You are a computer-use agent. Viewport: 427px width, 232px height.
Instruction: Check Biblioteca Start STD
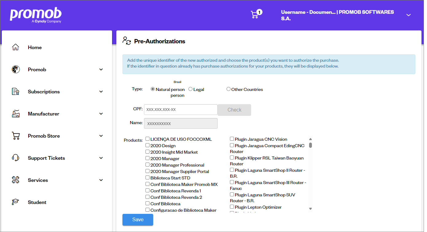coord(148,178)
